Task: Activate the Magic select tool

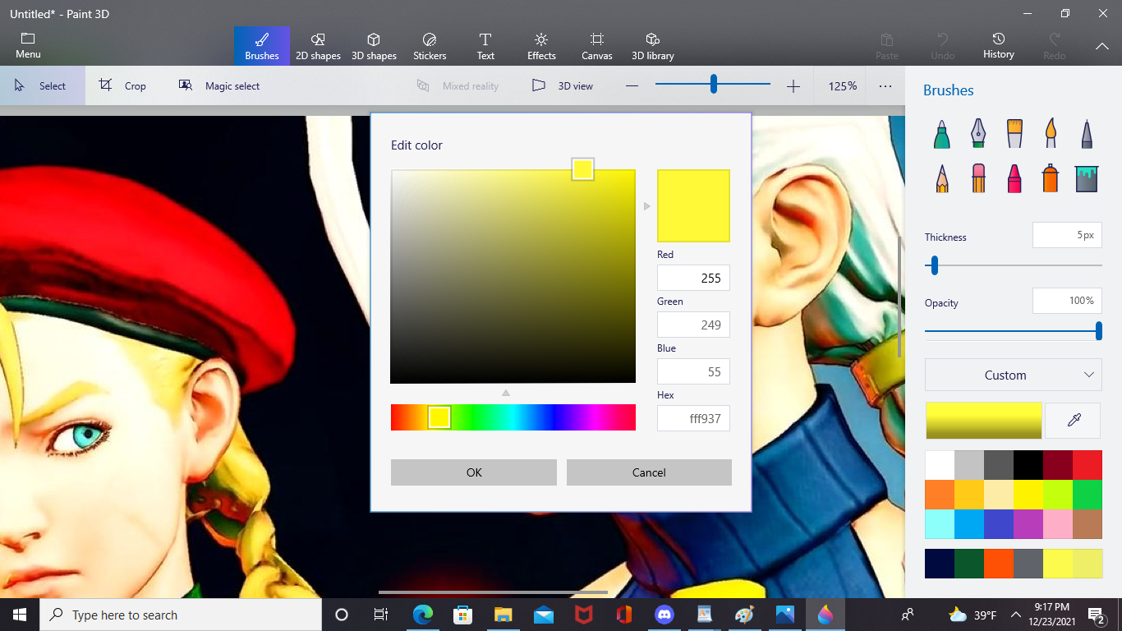Action: pos(219,85)
